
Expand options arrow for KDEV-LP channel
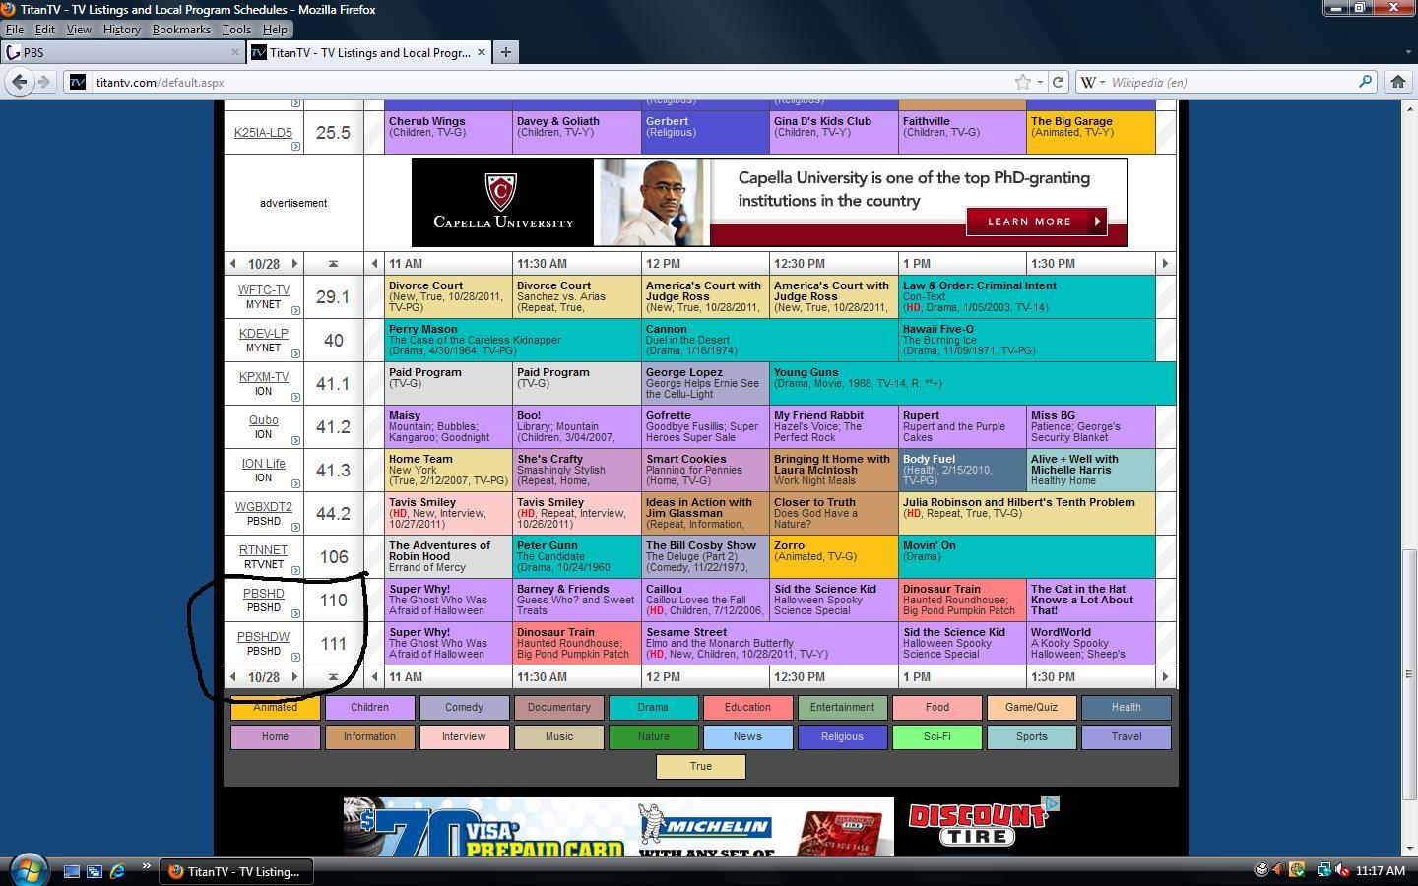point(295,354)
